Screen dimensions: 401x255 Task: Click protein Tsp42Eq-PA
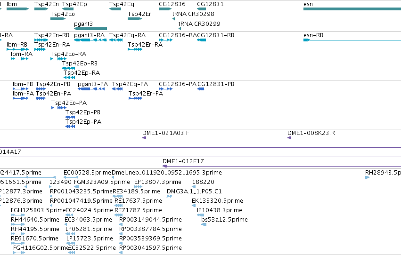coord(117,89)
